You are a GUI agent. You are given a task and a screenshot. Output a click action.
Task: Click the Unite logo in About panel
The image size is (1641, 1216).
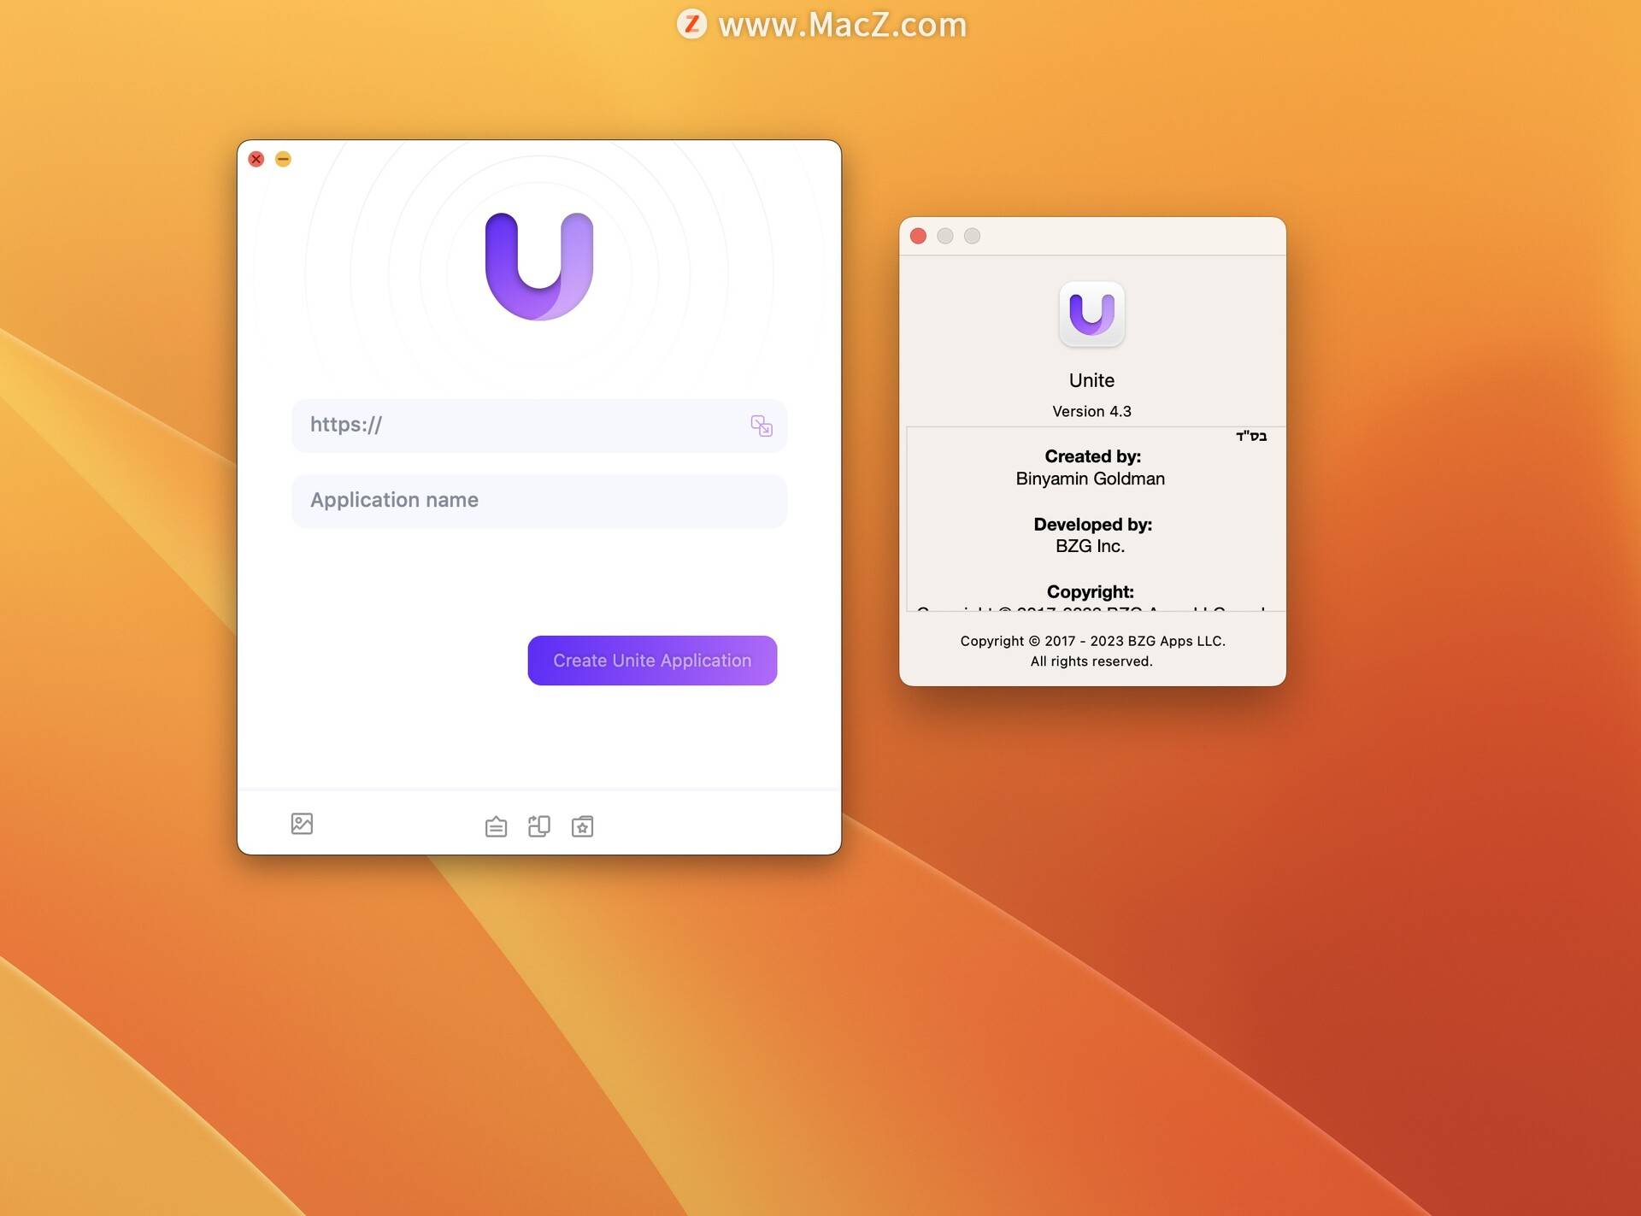[1093, 315]
